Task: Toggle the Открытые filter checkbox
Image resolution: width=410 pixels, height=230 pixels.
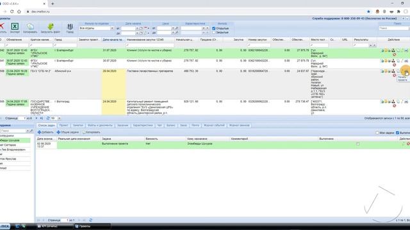Action: tap(213, 28)
